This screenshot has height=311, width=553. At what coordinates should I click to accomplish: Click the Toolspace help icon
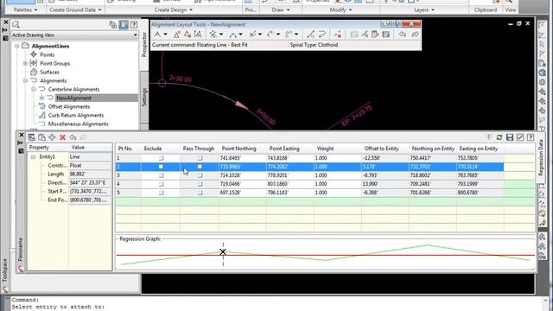pyautogui.click(x=134, y=25)
